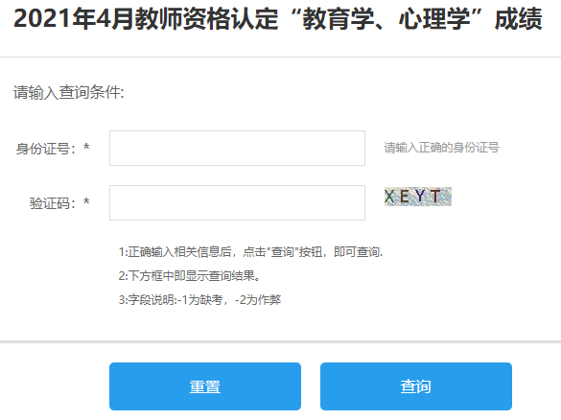Click the 请输入正确的身份证号 hint text

pyautogui.click(x=441, y=148)
